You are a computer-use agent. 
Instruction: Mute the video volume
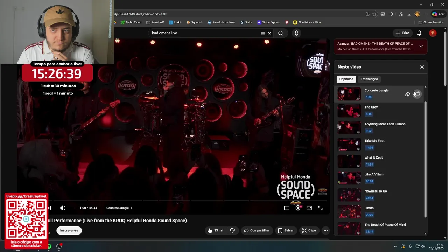(x=63, y=208)
